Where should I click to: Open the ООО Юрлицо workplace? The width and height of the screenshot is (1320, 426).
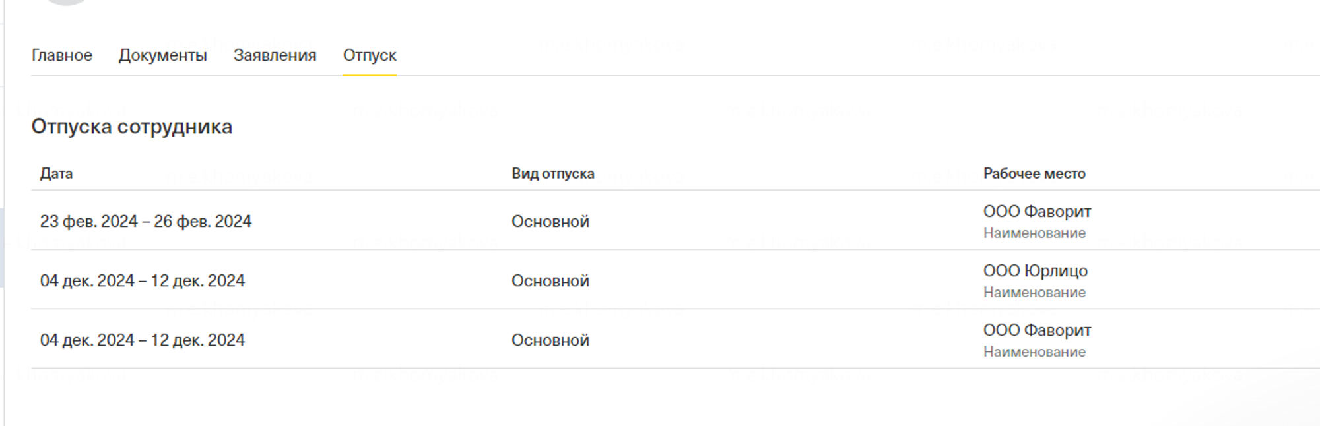(1035, 271)
